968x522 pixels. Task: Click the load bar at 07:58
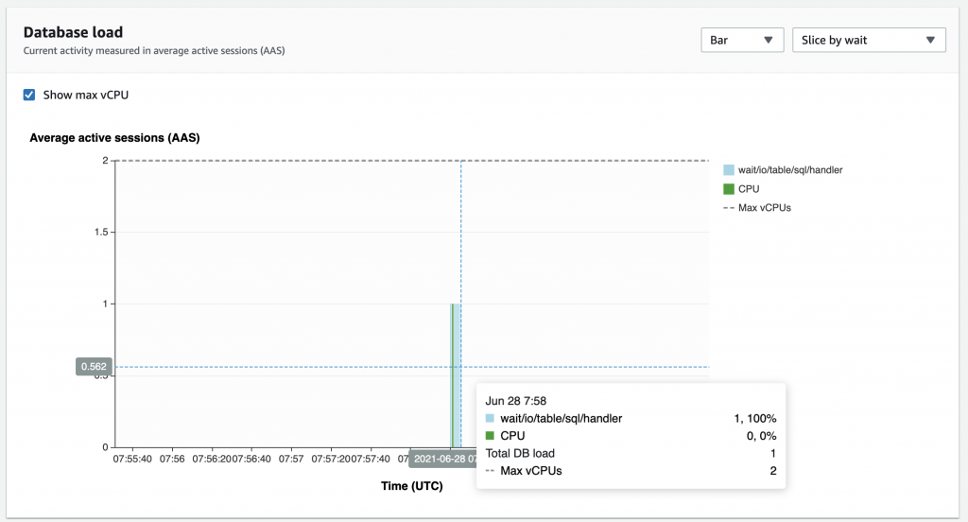455,375
